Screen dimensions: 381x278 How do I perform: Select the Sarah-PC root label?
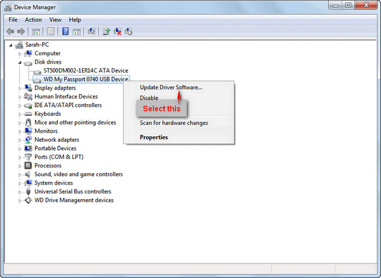pos(37,45)
